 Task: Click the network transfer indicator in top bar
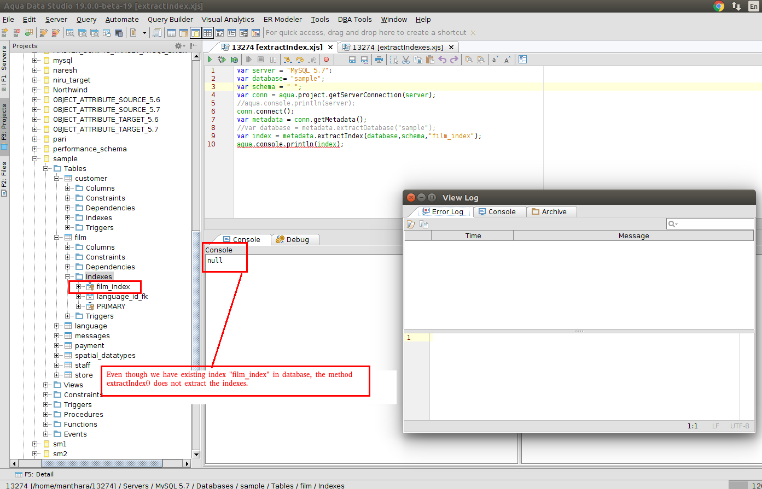tap(736, 6)
